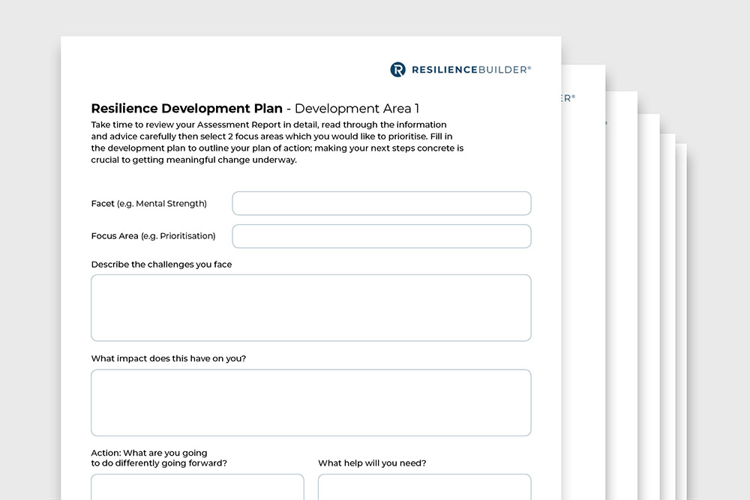Screen dimensions: 750x500
Task: Select the rearmost page in the stack
Action: point(683,300)
